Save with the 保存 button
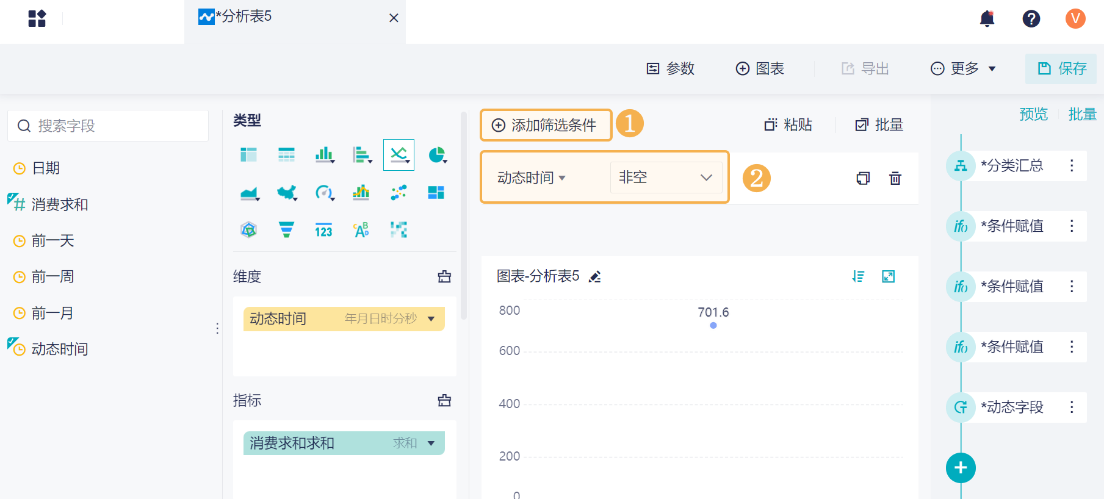1104x499 pixels. [1061, 68]
